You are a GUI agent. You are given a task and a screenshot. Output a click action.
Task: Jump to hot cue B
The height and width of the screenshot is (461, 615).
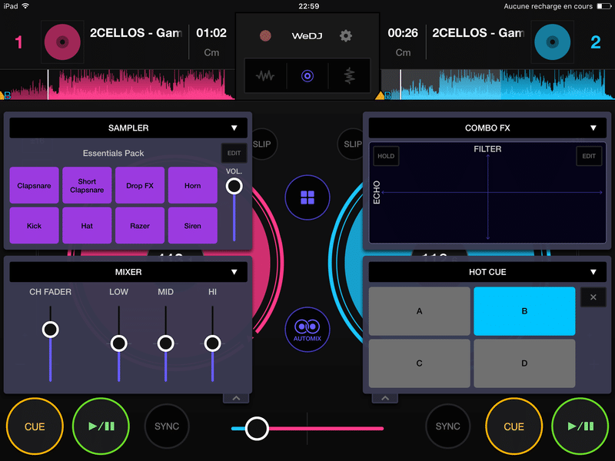524,311
